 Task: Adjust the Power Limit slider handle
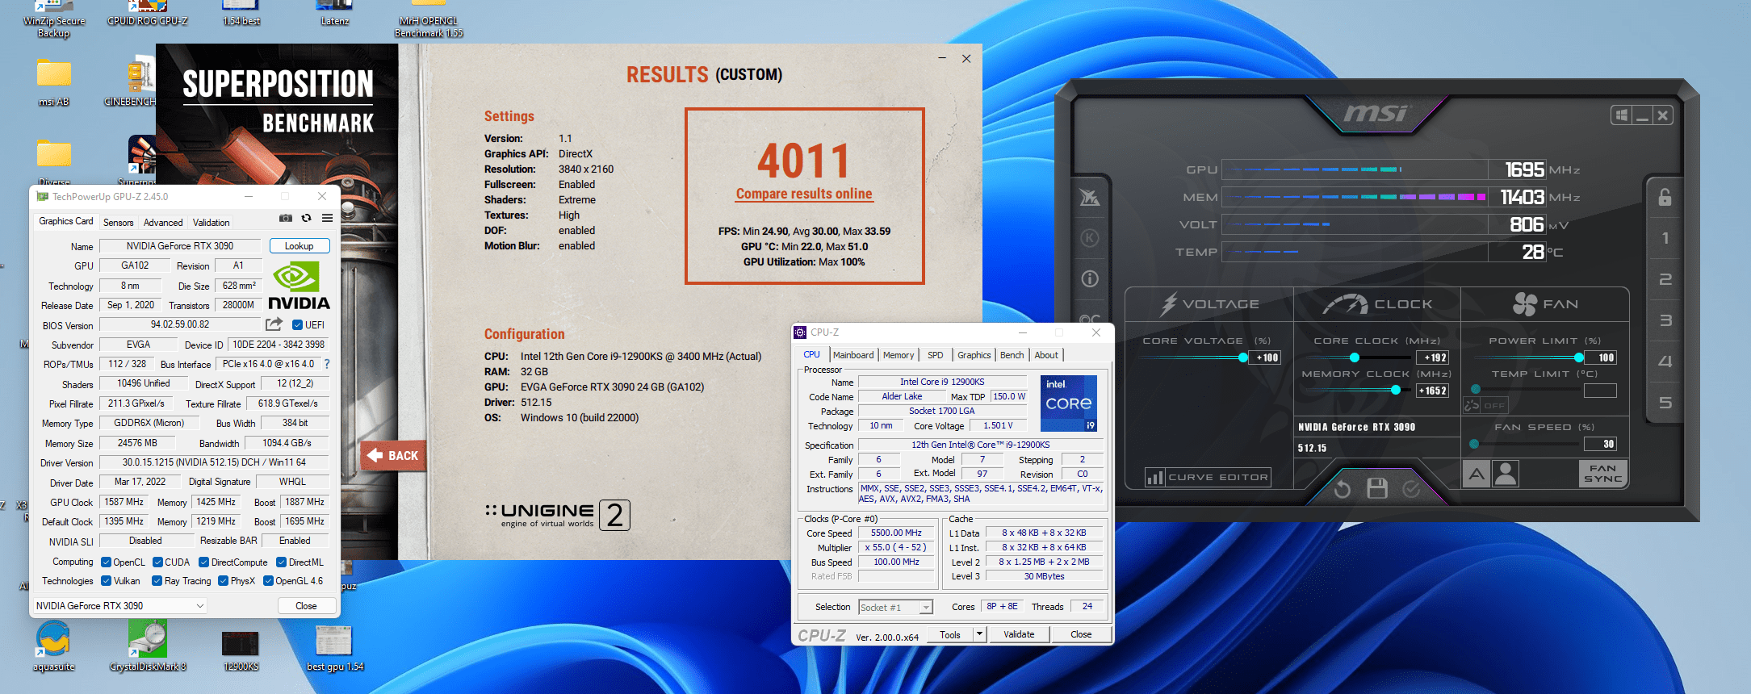1578,357
